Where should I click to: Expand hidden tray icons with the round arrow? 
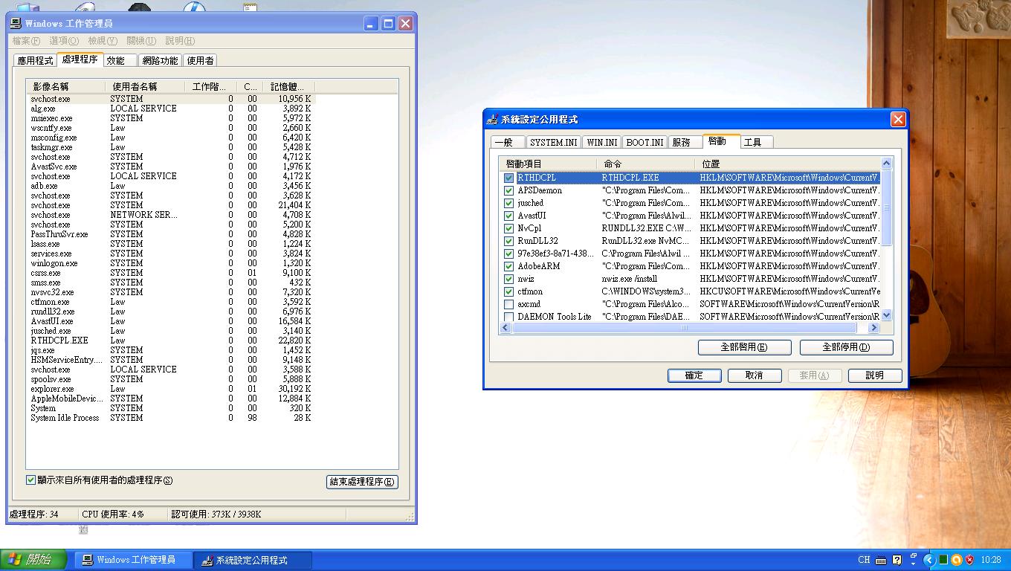928,560
